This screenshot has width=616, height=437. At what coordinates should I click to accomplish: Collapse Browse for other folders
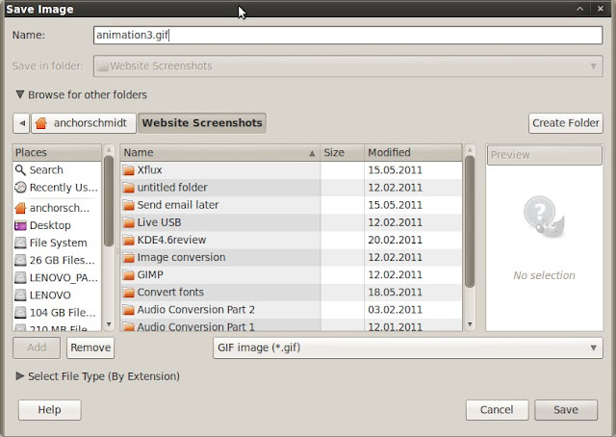[x=19, y=94]
